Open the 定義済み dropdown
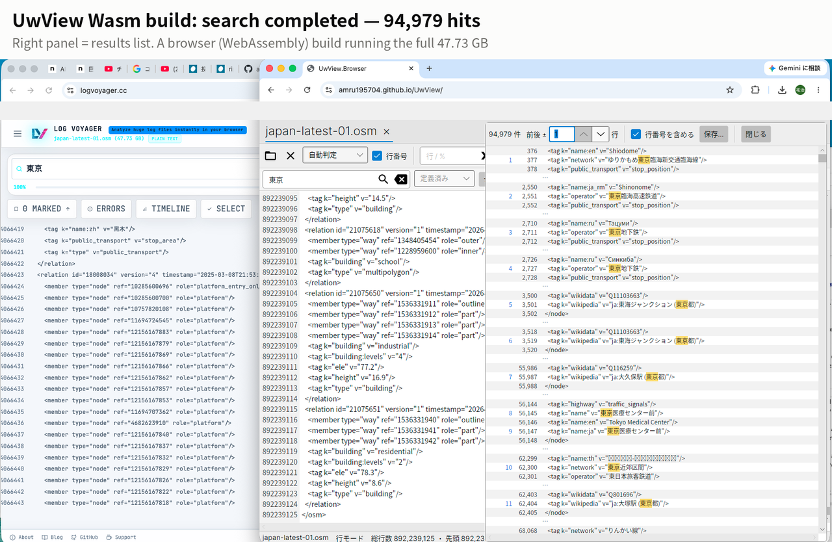832x542 pixels. click(444, 179)
